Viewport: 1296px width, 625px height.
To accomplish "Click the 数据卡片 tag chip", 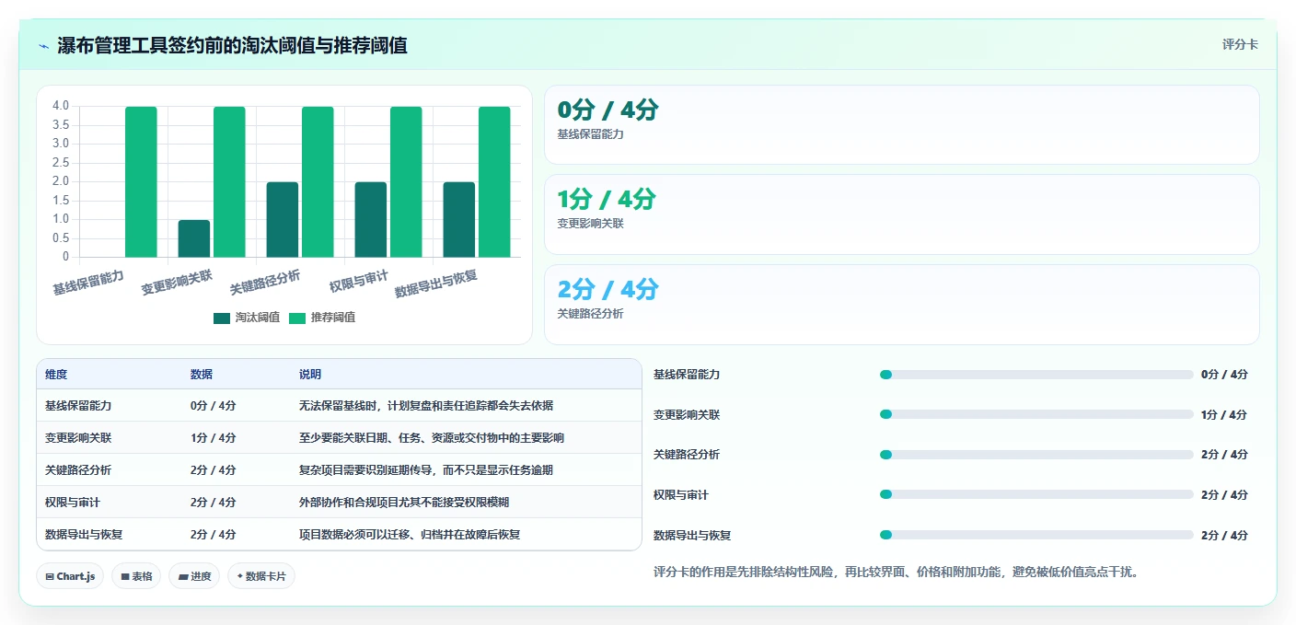I will [261, 576].
